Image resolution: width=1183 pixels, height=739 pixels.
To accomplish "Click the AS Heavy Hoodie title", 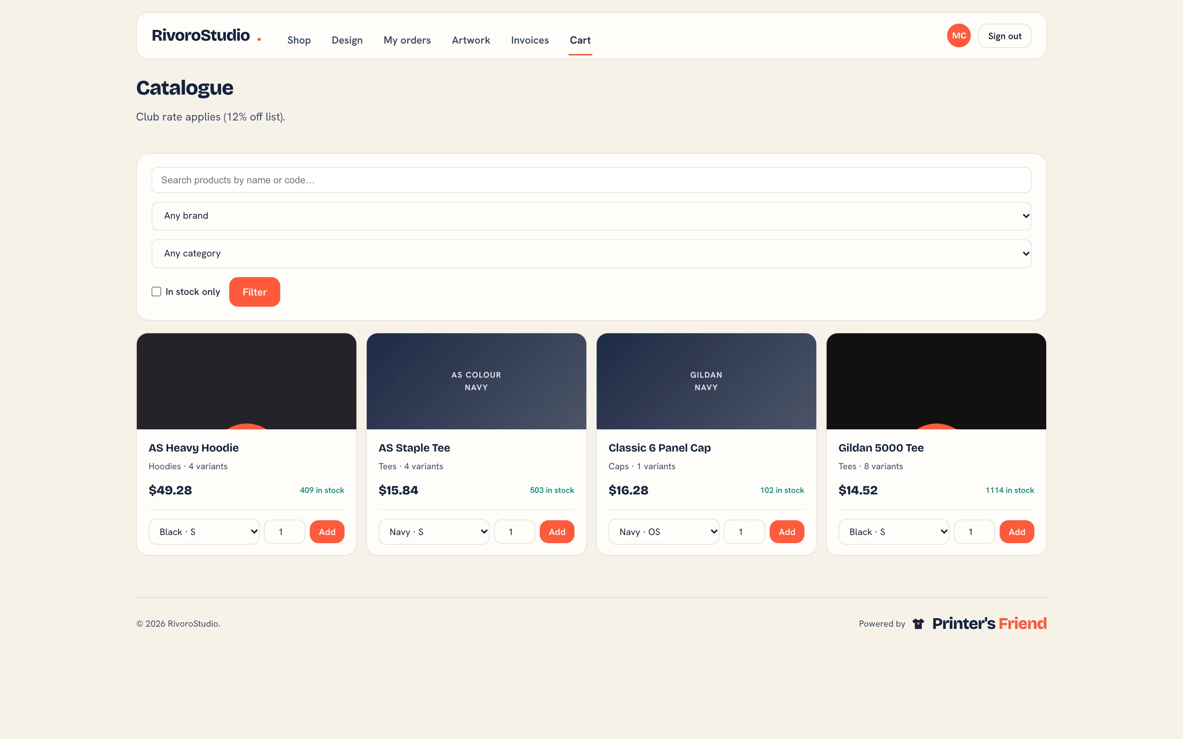I will pos(194,448).
